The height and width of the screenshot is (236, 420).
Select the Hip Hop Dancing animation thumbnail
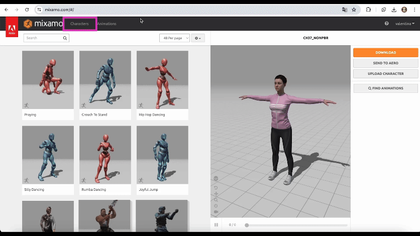(162, 80)
